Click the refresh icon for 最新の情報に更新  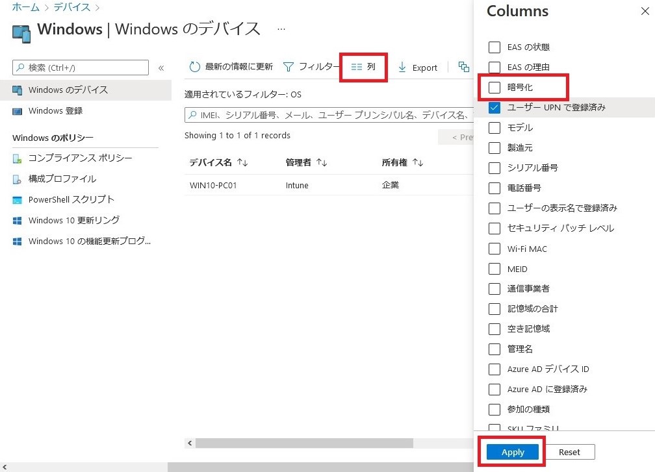click(195, 67)
